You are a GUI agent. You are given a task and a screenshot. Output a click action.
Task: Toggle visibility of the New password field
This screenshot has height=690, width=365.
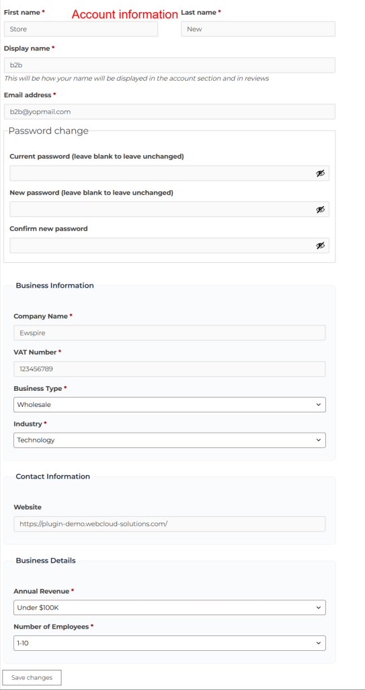point(320,210)
